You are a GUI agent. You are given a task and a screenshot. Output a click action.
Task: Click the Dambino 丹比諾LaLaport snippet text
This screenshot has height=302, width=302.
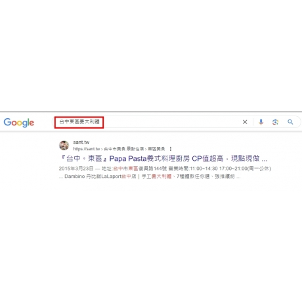[x=93, y=176]
